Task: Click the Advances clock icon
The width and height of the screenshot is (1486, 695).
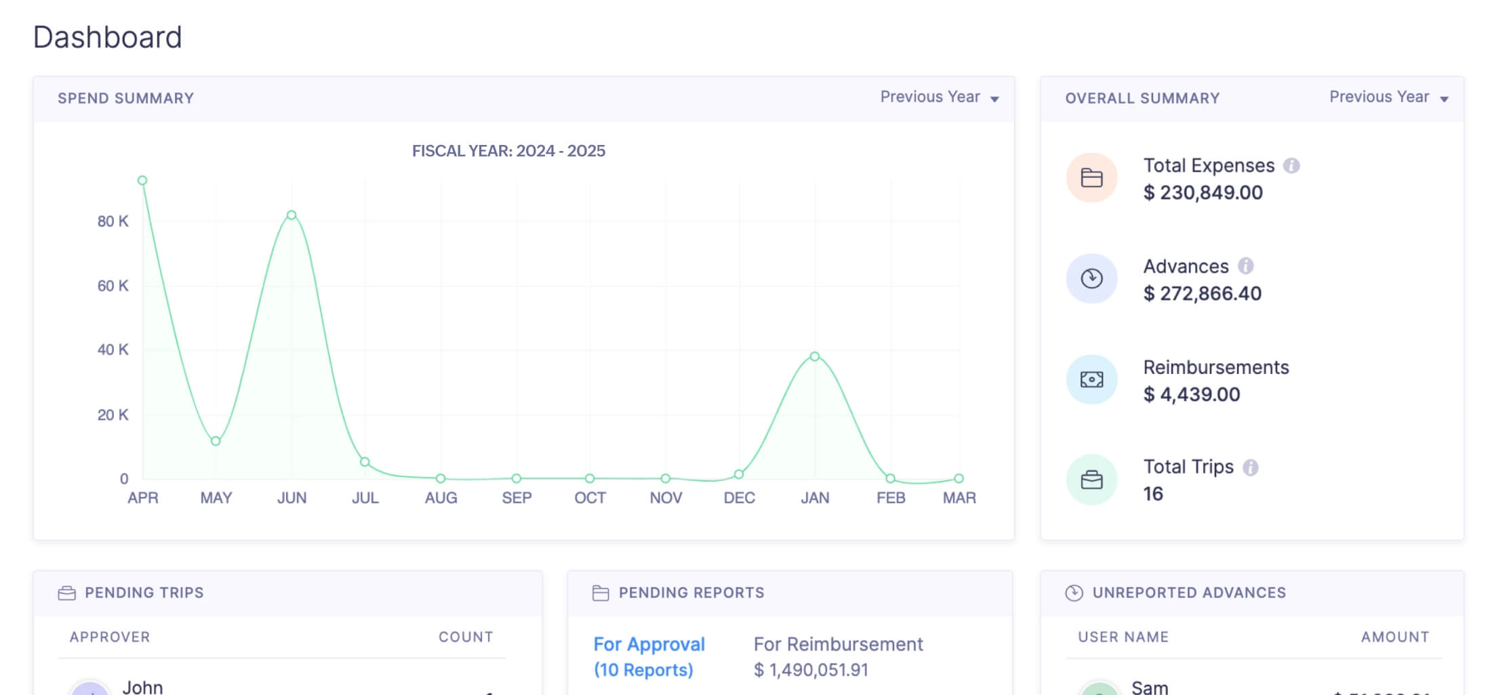Action: click(x=1091, y=278)
